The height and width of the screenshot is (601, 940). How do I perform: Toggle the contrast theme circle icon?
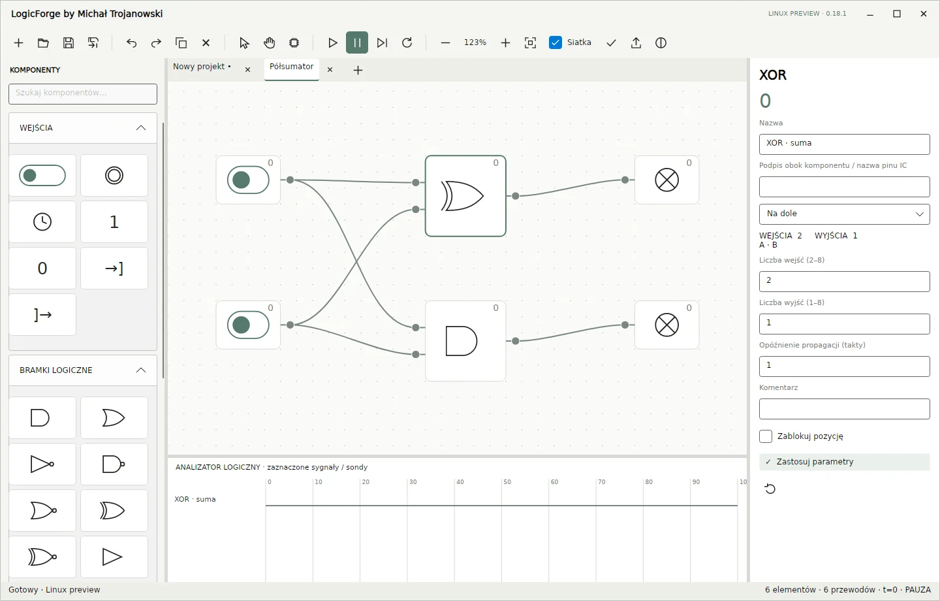[x=661, y=43]
